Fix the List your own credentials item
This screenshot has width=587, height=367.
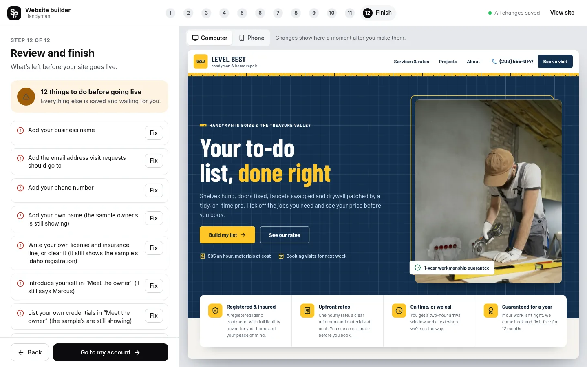click(x=154, y=316)
